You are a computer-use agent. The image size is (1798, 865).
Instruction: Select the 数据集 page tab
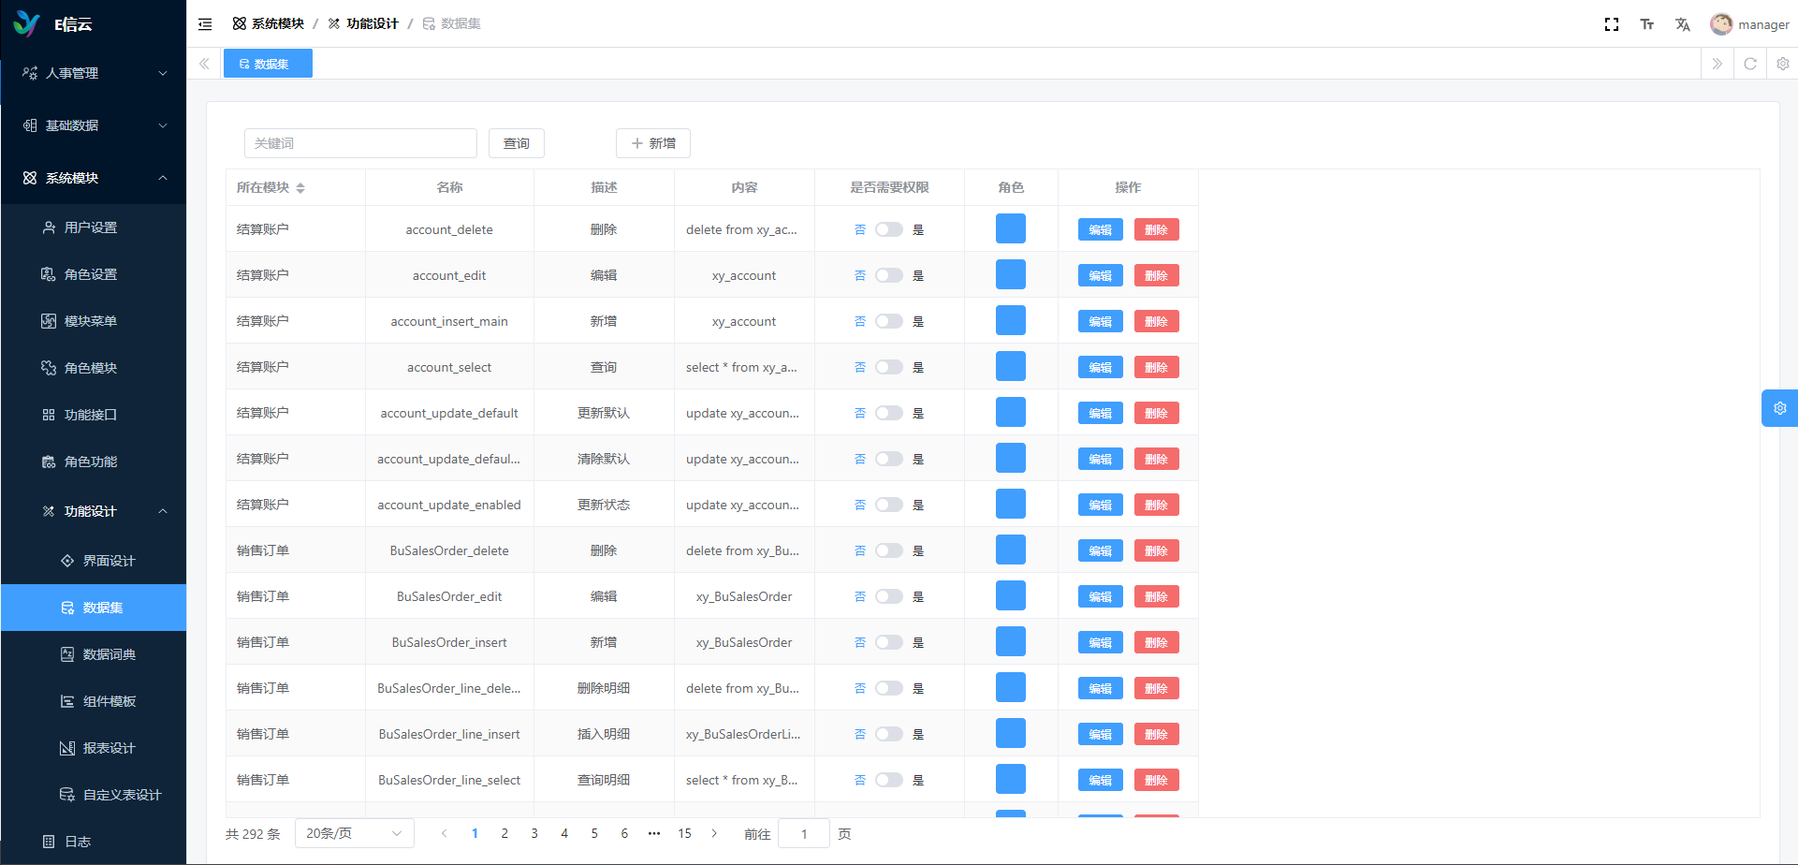tap(268, 64)
